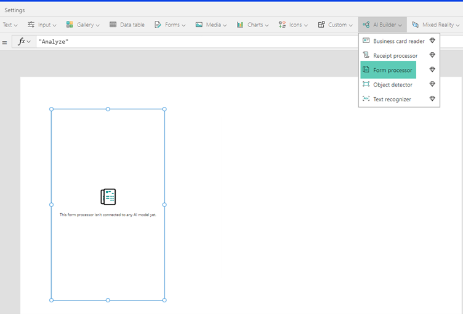
Task: Choose Form processor menu entry
Action: (x=399, y=70)
